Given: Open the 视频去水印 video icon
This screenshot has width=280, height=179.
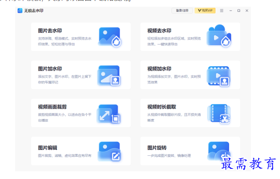Looking at the screenshot, I should click(219, 36).
